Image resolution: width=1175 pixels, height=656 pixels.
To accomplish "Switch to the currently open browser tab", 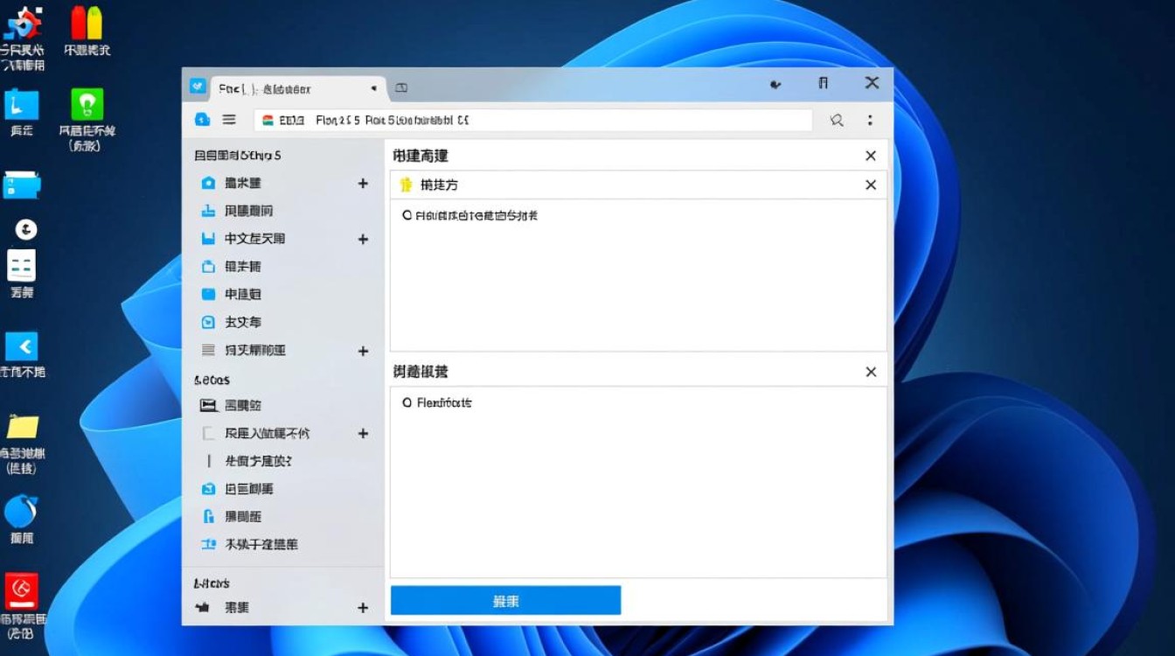I will click(289, 87).
